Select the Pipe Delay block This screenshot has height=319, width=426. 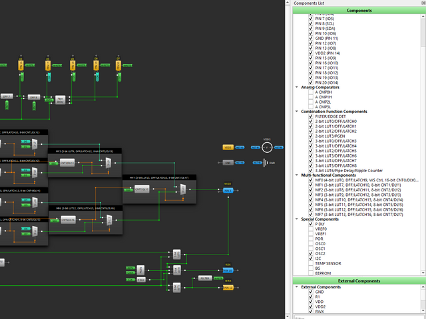[x=61, y=100]
